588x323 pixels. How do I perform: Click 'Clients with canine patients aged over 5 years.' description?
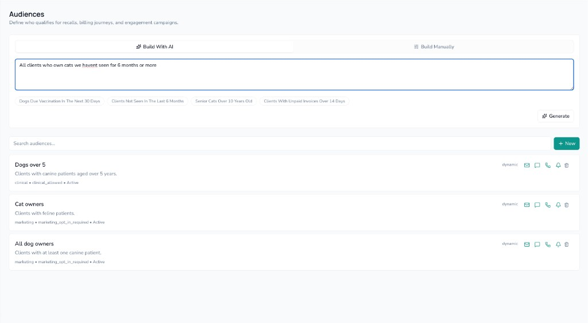[x=66, y=174]
